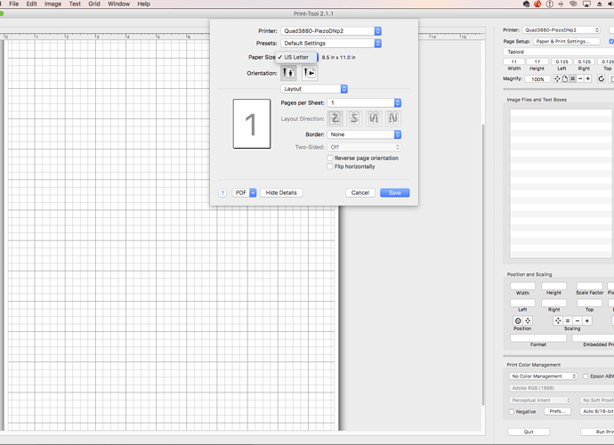This screenshot has height=445, width=614.
Task: Select portrait orientation icon in dialog
Action: 288,73
